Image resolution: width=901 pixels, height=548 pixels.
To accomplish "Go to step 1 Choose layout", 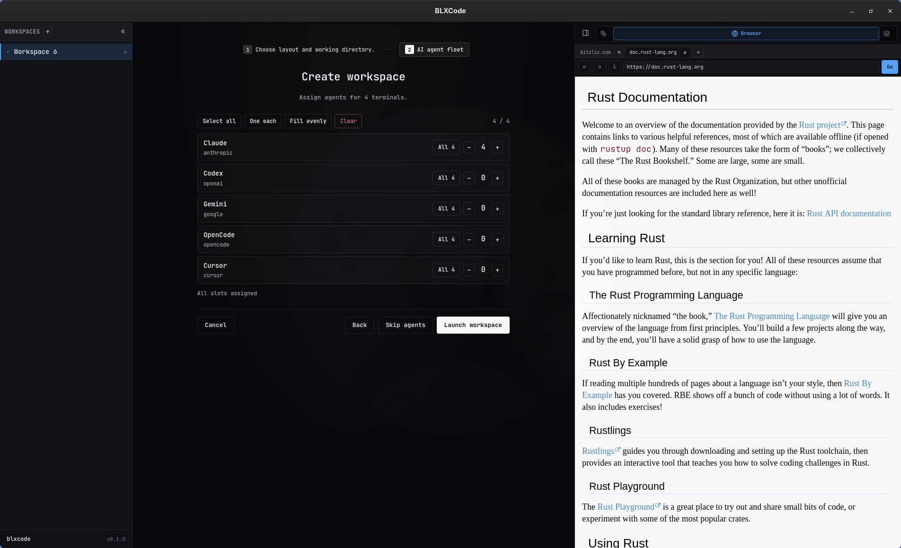I will [309, 50].
